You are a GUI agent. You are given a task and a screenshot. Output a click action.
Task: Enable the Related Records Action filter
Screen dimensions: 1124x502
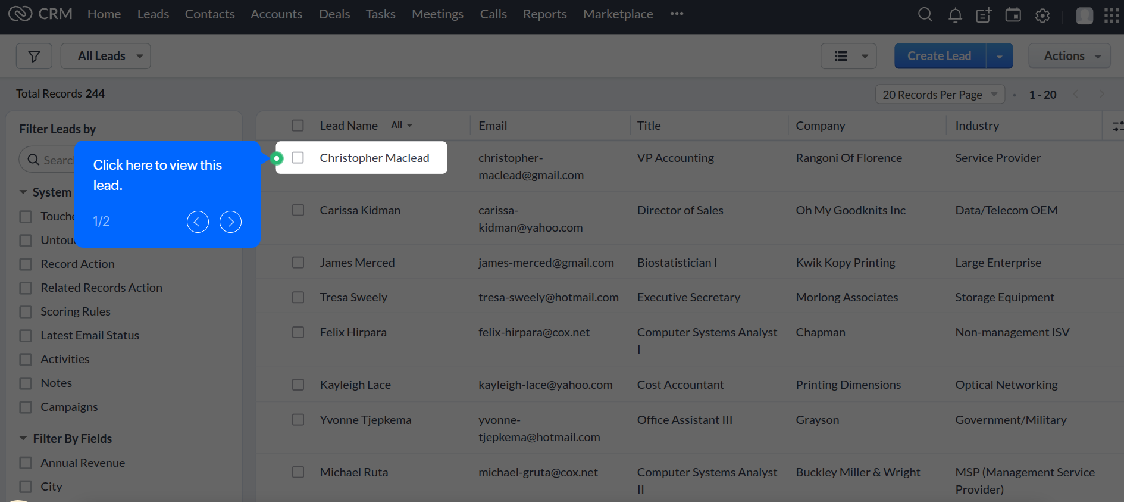[x=26, y=288]
